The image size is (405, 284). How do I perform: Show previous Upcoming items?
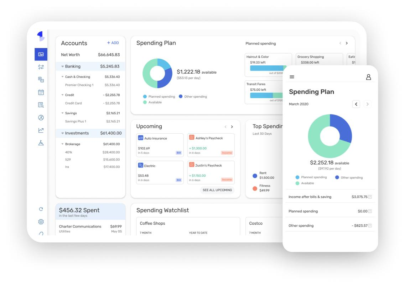pos(225,127)
